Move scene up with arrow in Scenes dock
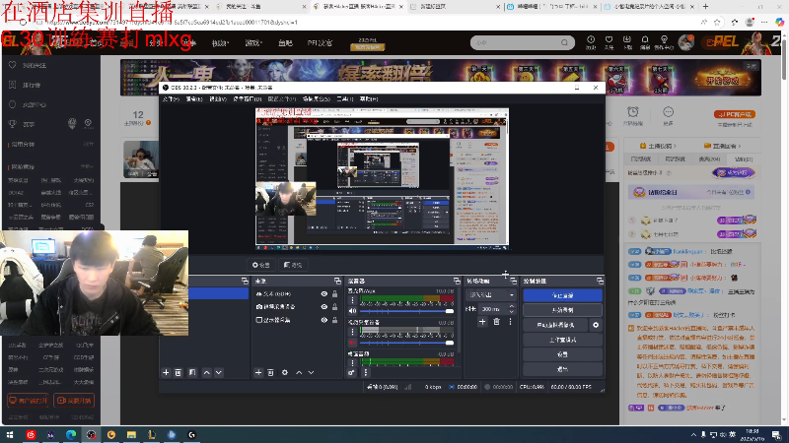The image size is (789, 443). (x=206, y=373)
